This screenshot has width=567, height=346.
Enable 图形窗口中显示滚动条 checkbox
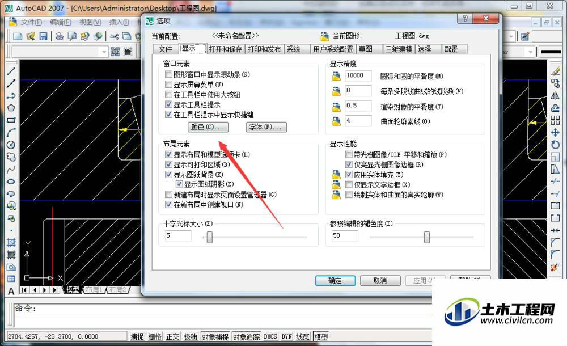point(168,74)
